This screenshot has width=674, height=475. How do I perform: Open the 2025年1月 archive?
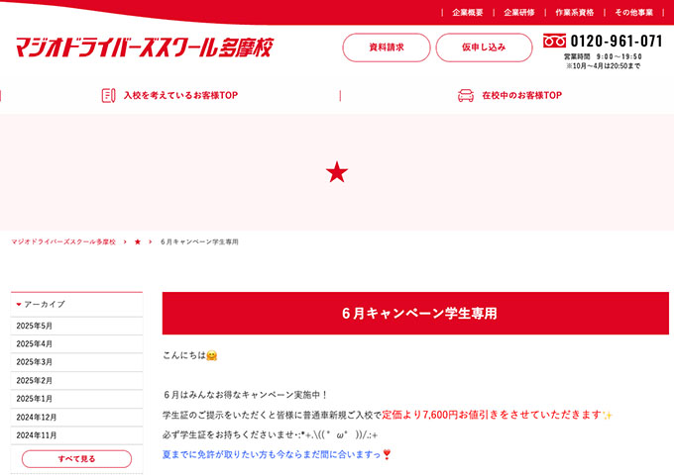click(x=76, y=399)
